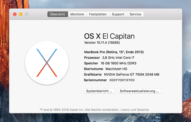Open the Service tab
This screenshot has height=122, width=191.
point(135,14)
